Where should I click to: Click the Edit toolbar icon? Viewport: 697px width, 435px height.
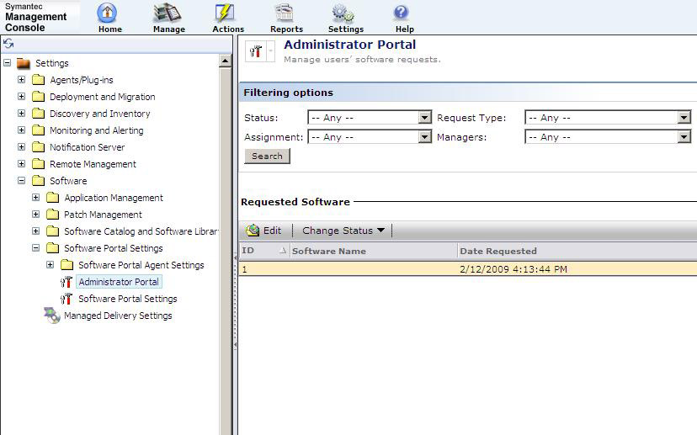tap(253, 231)
